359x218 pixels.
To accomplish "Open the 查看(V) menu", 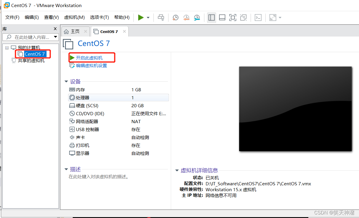I will point(52,17).
